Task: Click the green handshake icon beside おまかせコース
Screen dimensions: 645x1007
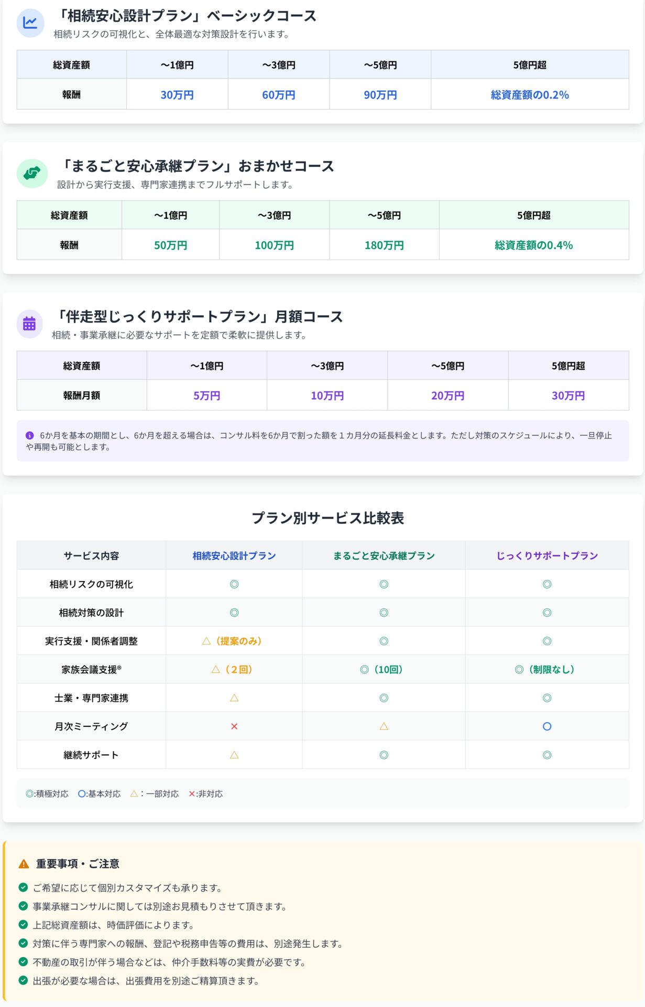Action: click(x=32, y=173)
